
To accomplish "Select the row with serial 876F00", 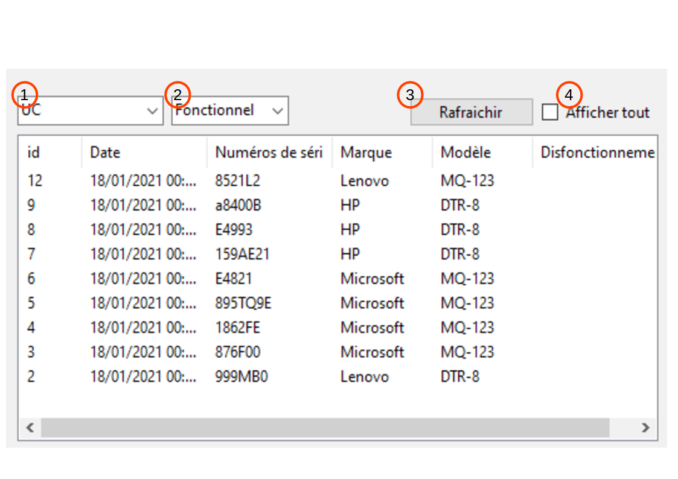I will click(x=237, y=352).
